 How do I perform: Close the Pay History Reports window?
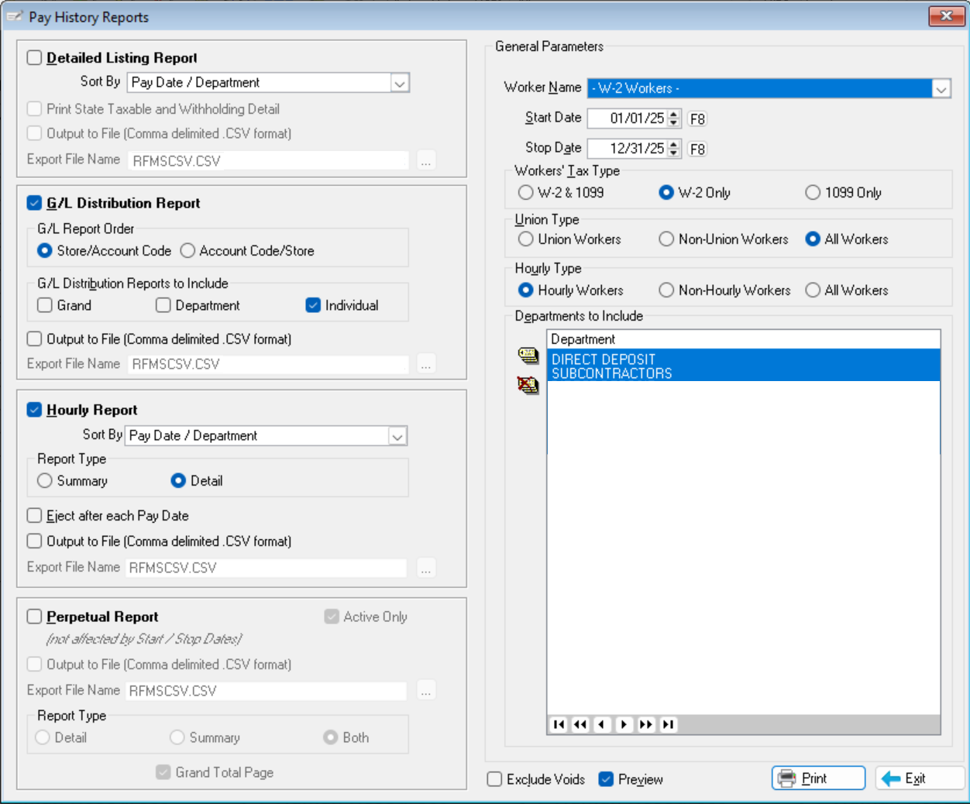[x=947, y=15]
